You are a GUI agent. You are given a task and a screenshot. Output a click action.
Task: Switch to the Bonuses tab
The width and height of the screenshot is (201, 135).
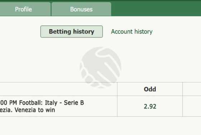click(x=81, y=9)
